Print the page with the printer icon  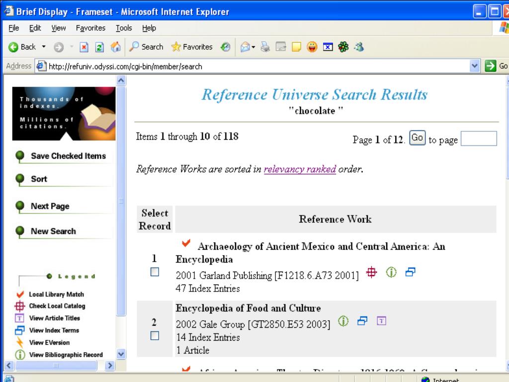tap(265, 47)
